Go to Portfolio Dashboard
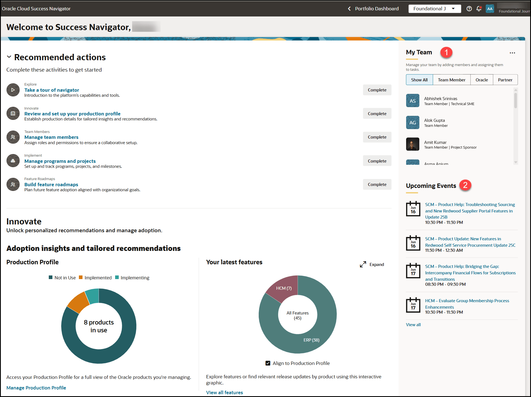 [x=377, y=9]
